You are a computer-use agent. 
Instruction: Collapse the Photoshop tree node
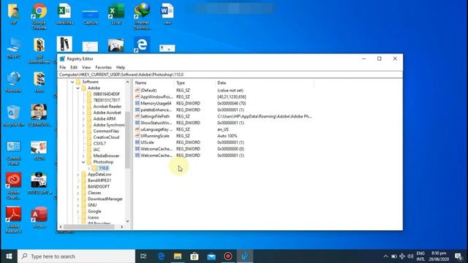(83, 162)
